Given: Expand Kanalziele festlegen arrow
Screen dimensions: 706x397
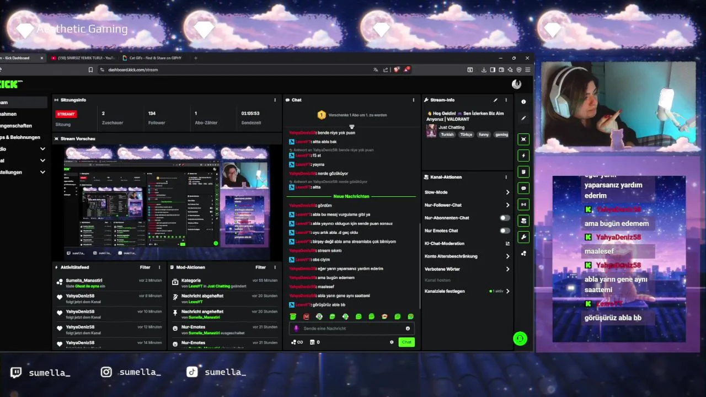Looking at the screenshot, I should click(x=507, y=291).
